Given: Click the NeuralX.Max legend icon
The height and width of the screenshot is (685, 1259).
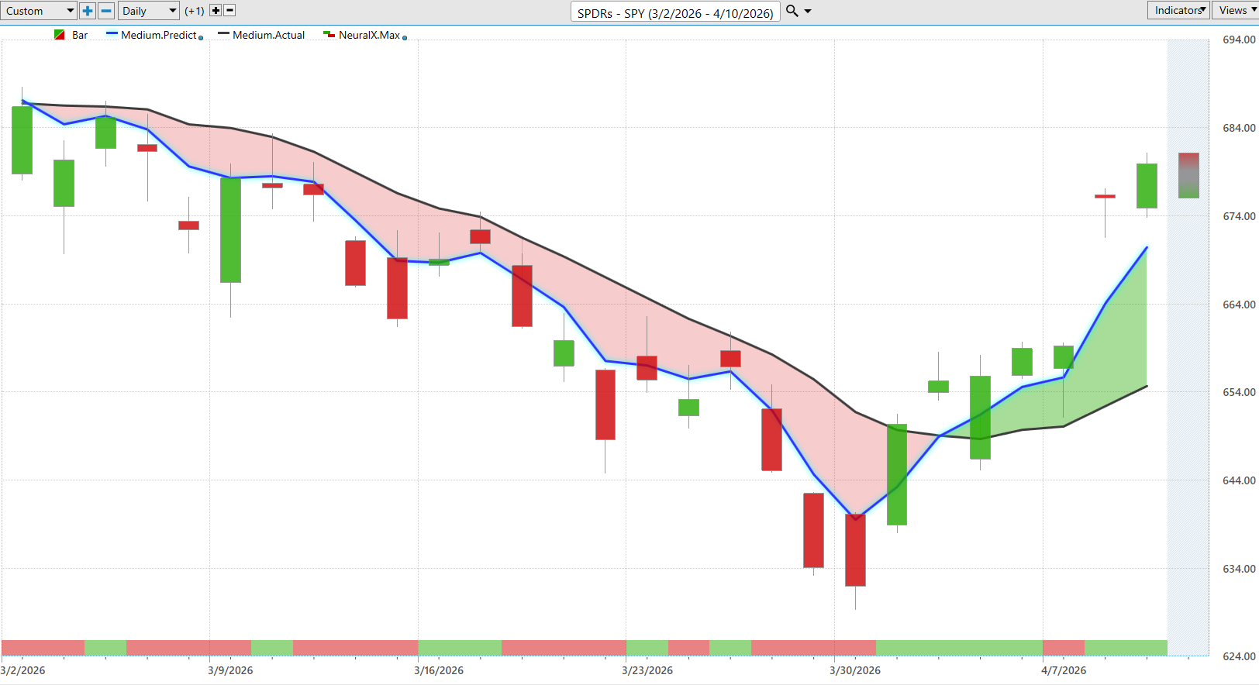Looking at the screenshot, I should point(329,35).
